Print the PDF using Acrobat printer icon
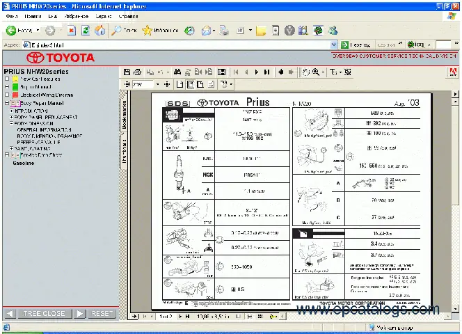This screenshot has width=462, height=334. click(x=137, y=72)
